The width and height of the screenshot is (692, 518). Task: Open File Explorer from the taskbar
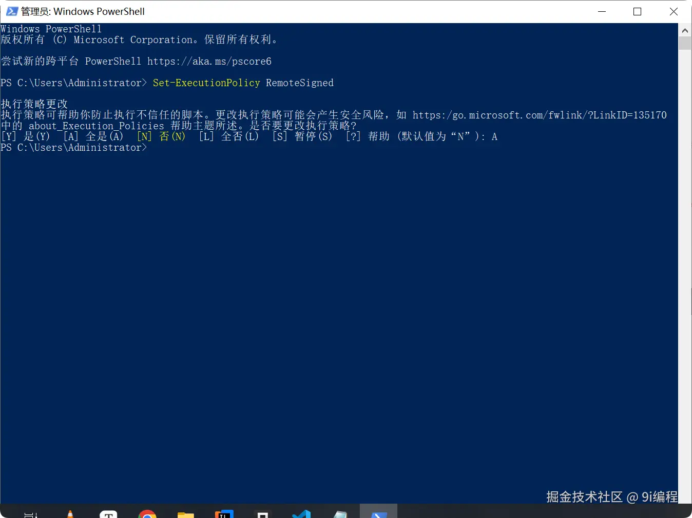click(x=186, y=514)
